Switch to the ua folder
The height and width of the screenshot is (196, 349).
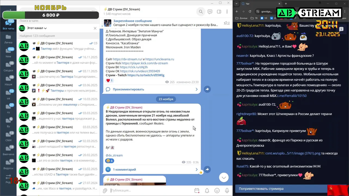(x=8, y=95)
